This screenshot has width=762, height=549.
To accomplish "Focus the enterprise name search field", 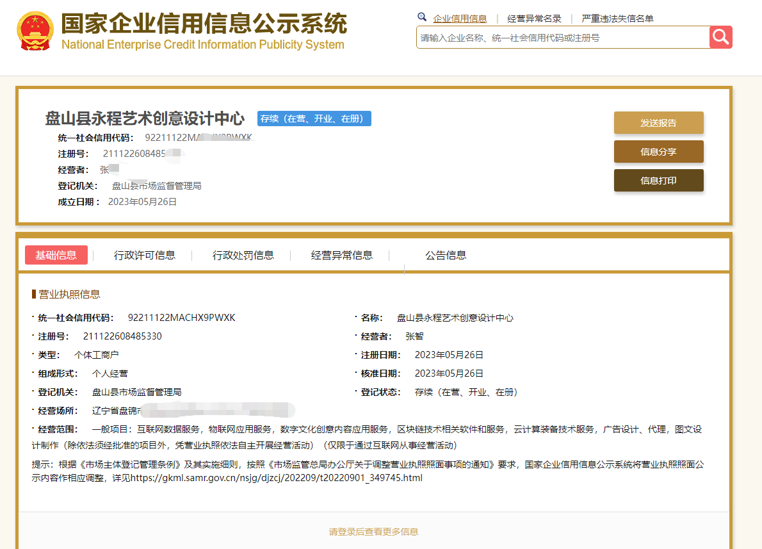I will tap(563, 37).
